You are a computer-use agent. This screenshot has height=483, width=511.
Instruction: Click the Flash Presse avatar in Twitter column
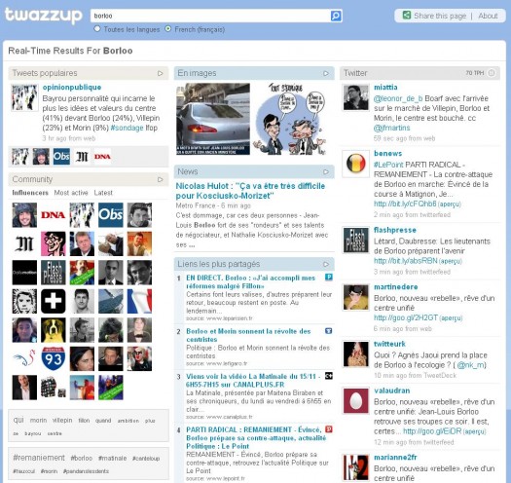(x=356, y=240)
